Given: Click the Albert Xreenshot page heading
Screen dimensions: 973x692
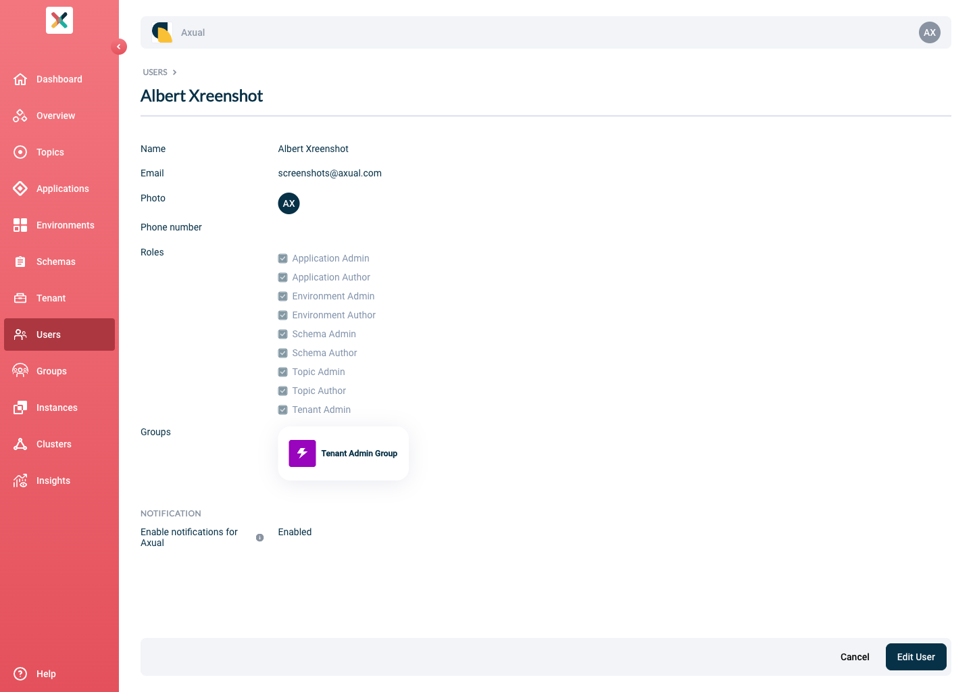Looking at the screenshot, I should [x=201, y=96].
